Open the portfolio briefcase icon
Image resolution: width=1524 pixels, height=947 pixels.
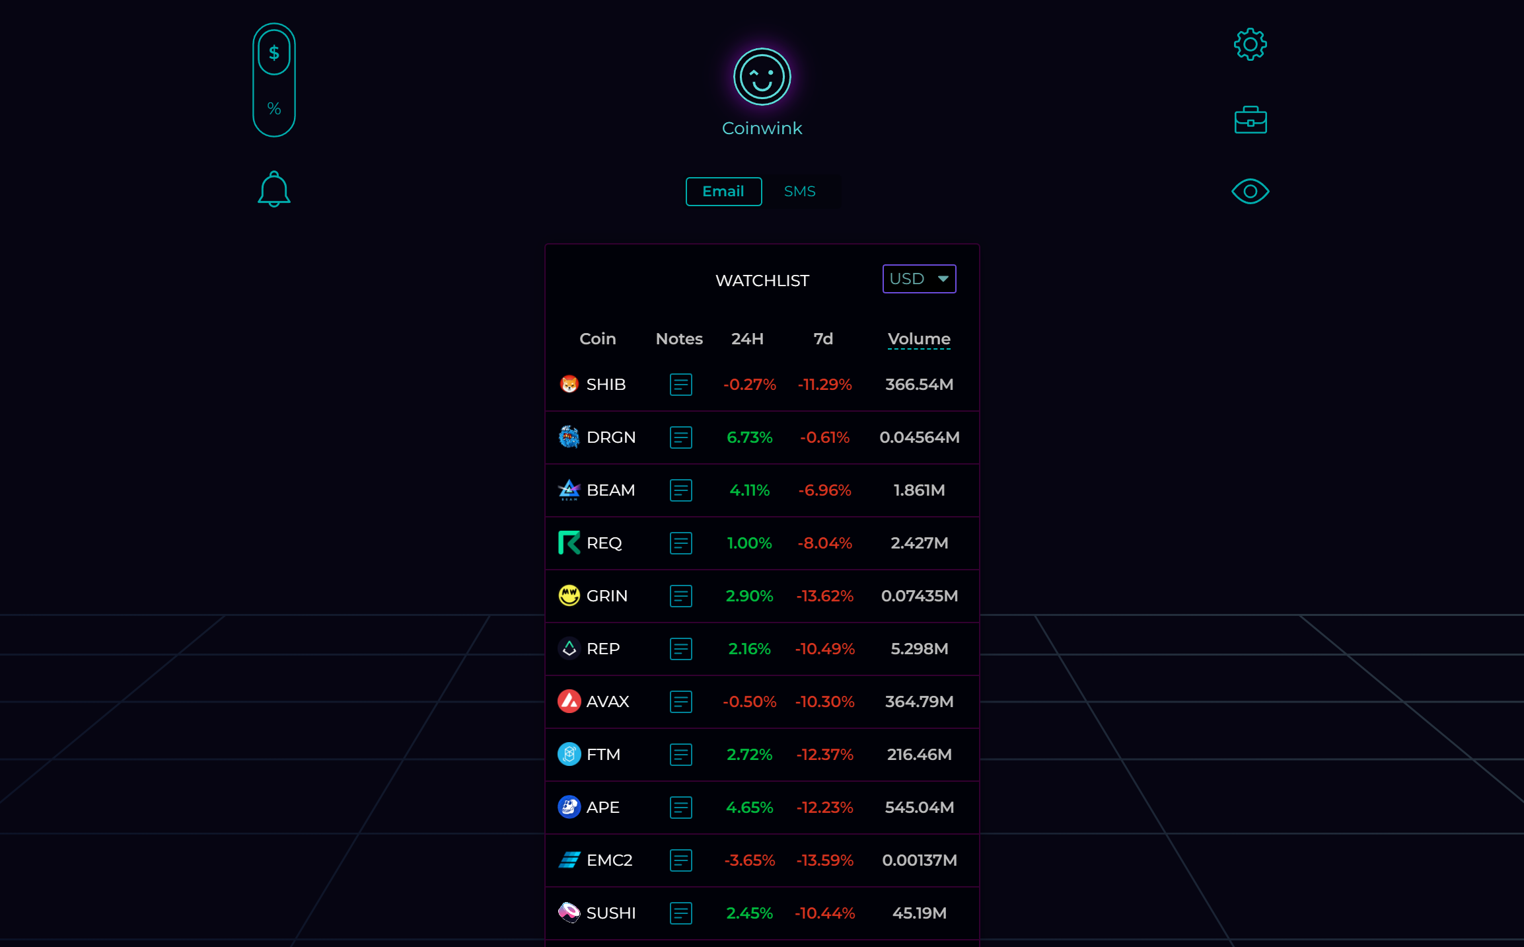pos(1250,120)
